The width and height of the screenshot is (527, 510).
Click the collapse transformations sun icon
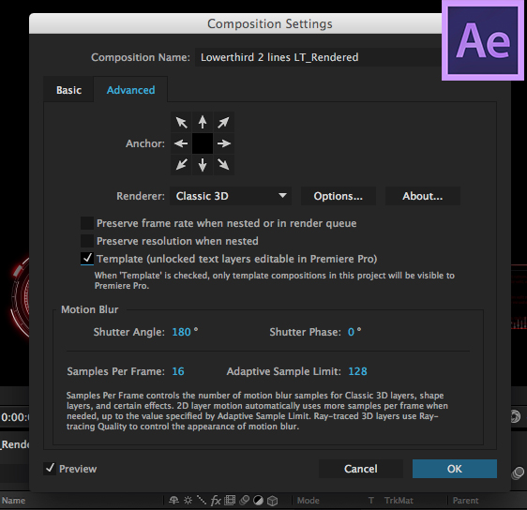[x=188, y=501]
